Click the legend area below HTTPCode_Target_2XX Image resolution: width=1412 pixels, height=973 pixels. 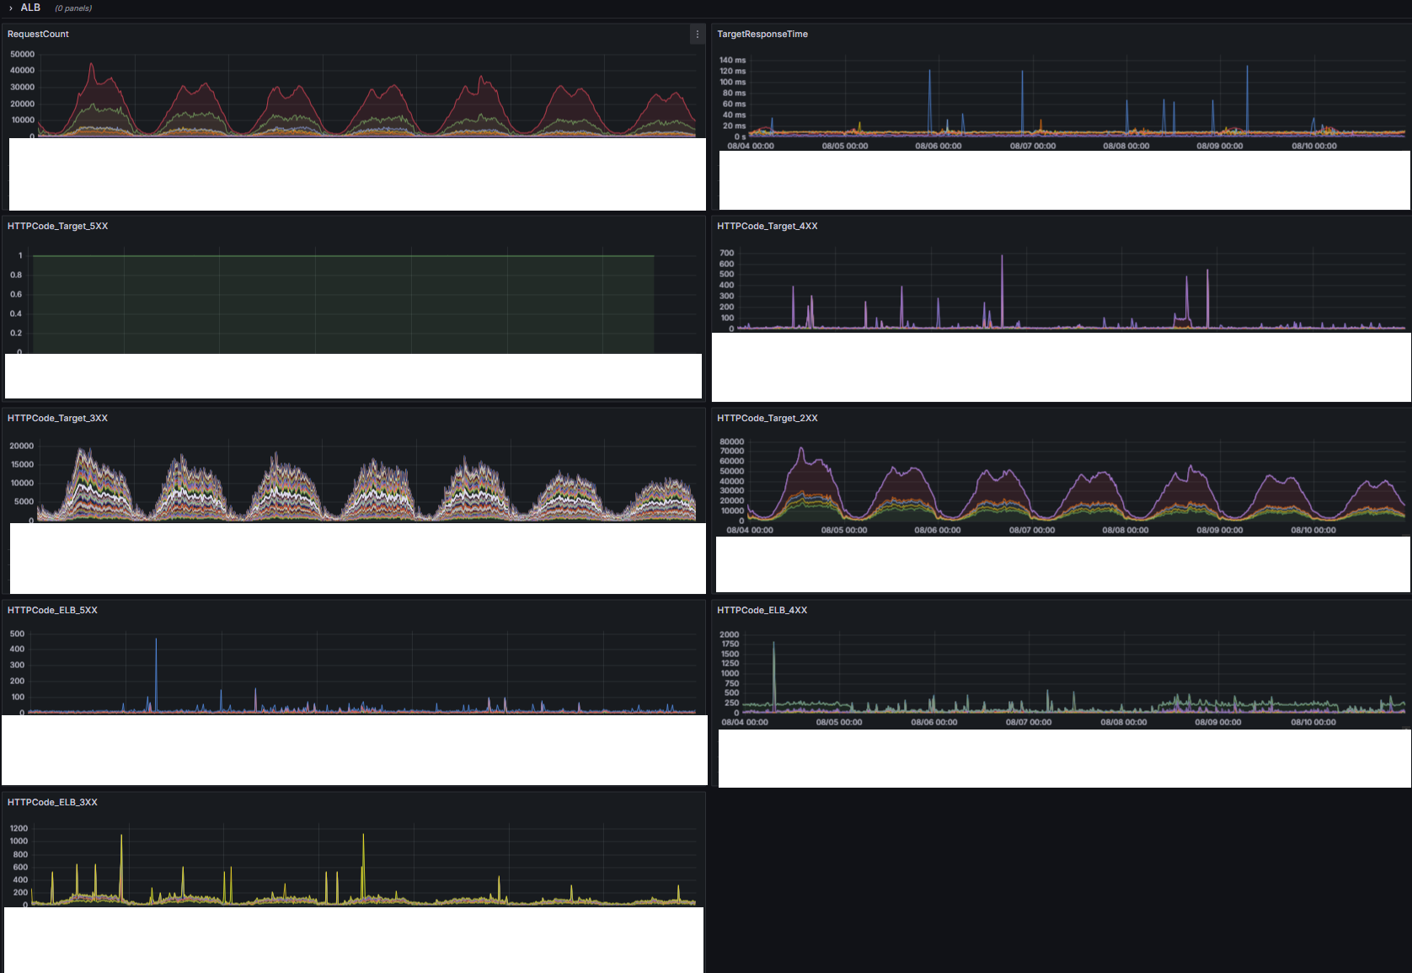click(1063, 564)
